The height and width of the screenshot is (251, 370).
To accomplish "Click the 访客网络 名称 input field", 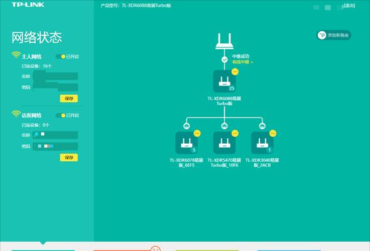I will point(55,135).
